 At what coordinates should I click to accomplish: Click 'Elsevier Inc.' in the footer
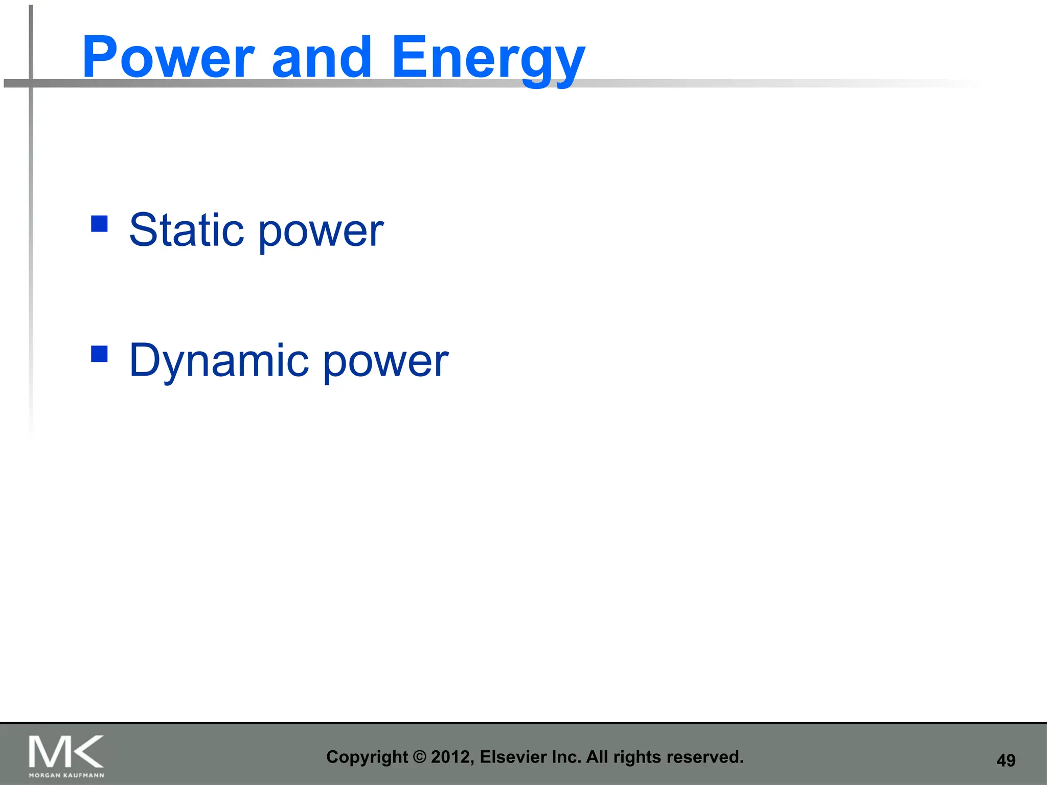coord(531,757)
